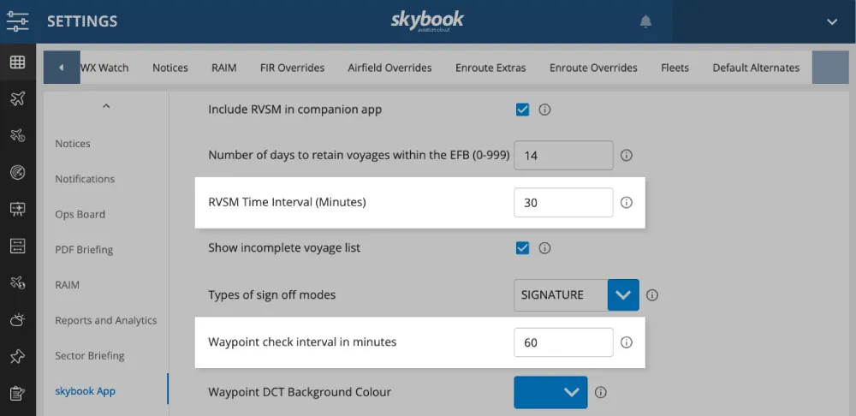This screenshot has height=416, width=856.
Task: Open the user account dropdown chevron
Action: click(x=832, y=22)
